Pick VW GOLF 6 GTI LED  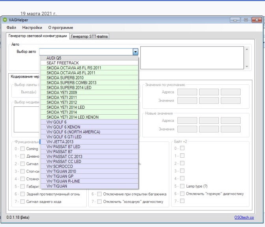click(x=90, y=137)
